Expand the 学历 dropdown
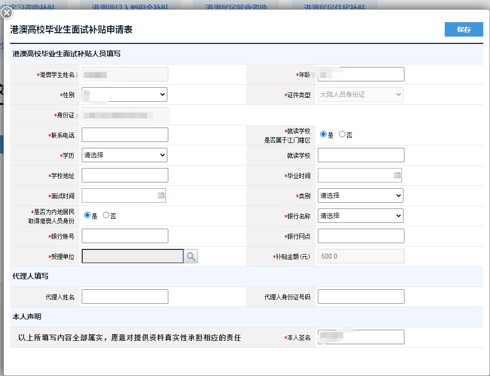The height and width of the screenshot is (376, 490). pyautogui.click(x=125, y=155)
